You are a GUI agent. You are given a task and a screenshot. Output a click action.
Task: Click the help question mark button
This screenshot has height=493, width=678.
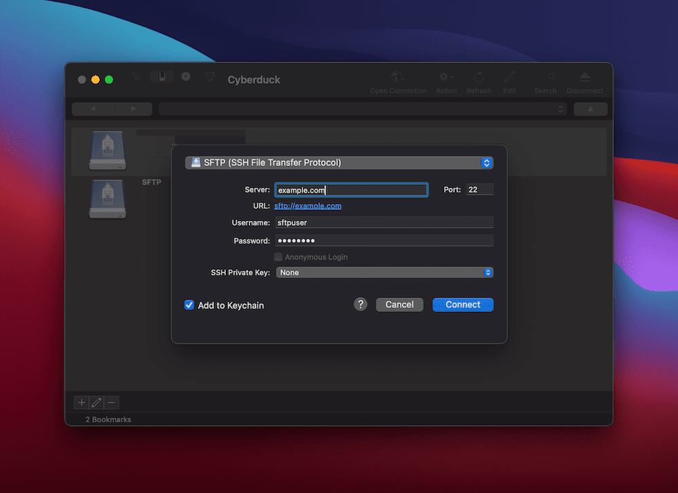tap(361, 304)
